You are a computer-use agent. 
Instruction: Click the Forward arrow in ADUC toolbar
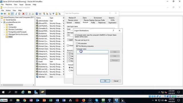pyautogui.click(x=5, y=14)
